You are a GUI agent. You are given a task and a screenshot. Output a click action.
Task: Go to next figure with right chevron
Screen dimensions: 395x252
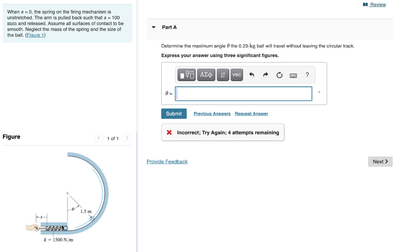[127, 138]
